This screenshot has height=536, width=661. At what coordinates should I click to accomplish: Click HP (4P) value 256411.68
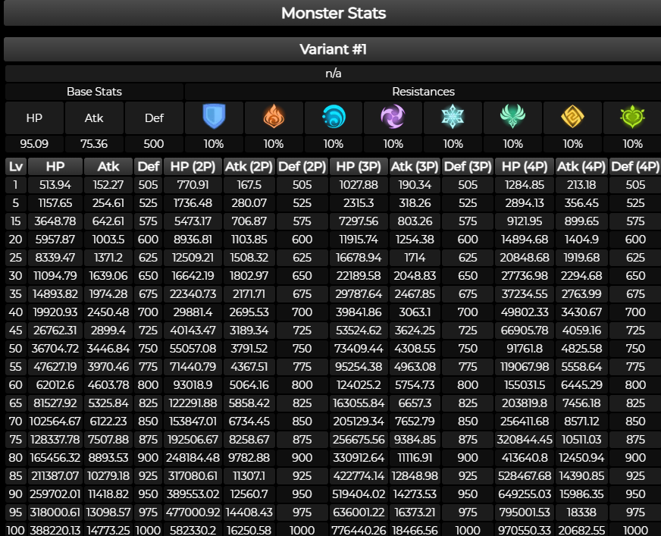pos(525,421)
